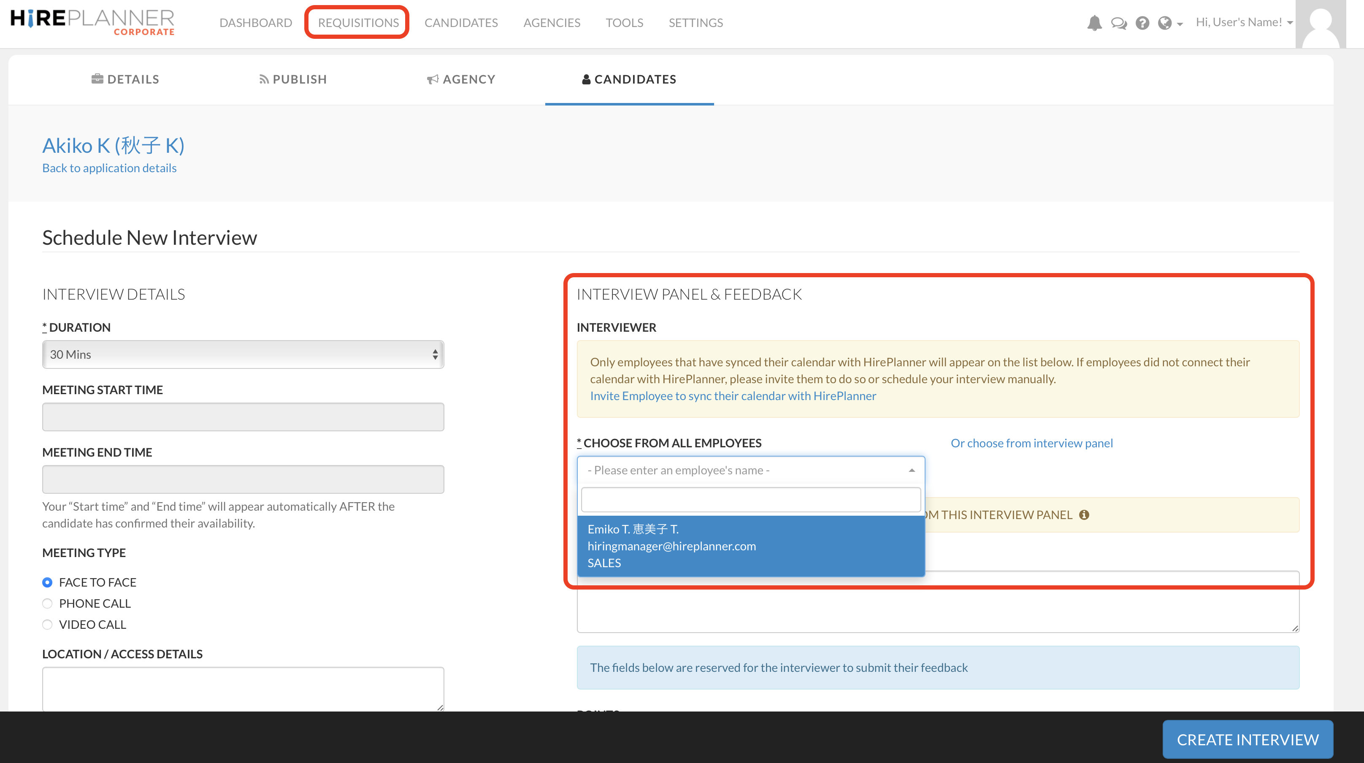Select the Video Call meeting type
This screenshot has width=1364, height=763.
(x=47, y=625)
